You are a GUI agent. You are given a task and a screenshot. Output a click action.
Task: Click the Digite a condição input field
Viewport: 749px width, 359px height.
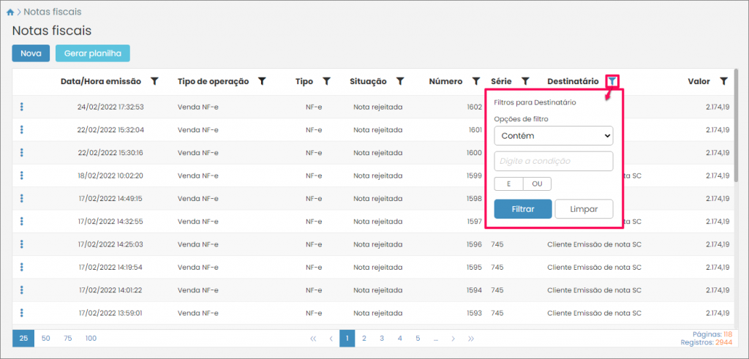click(553, 161)
